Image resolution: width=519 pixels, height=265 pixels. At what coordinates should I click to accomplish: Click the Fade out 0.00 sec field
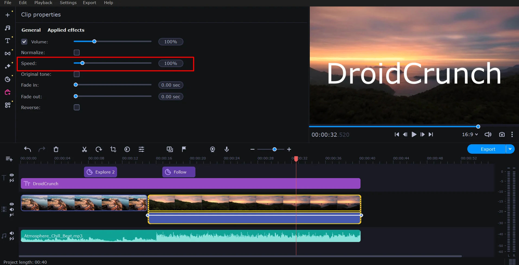tap(171, 97)
